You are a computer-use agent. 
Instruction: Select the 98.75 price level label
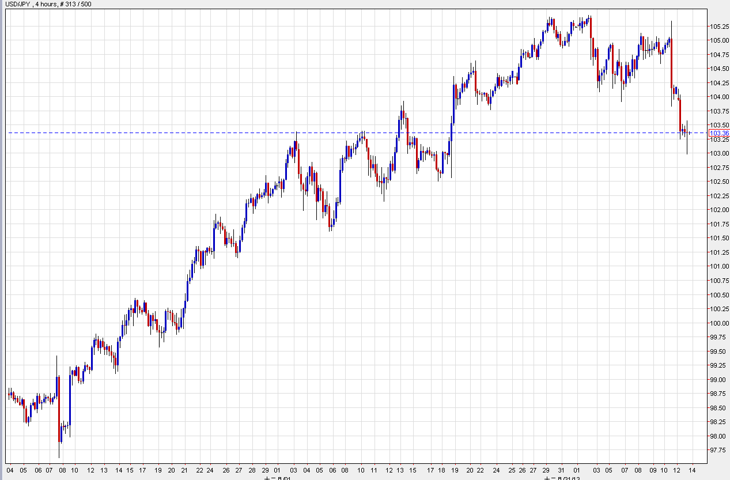tap(718, 394)
